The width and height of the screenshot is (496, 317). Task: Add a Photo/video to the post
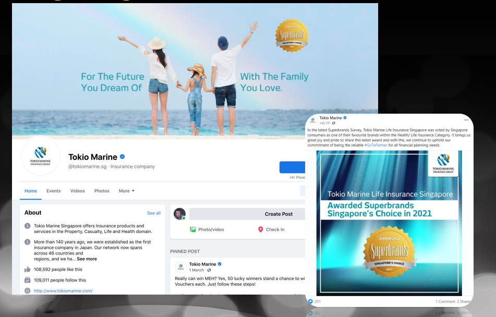207,229
